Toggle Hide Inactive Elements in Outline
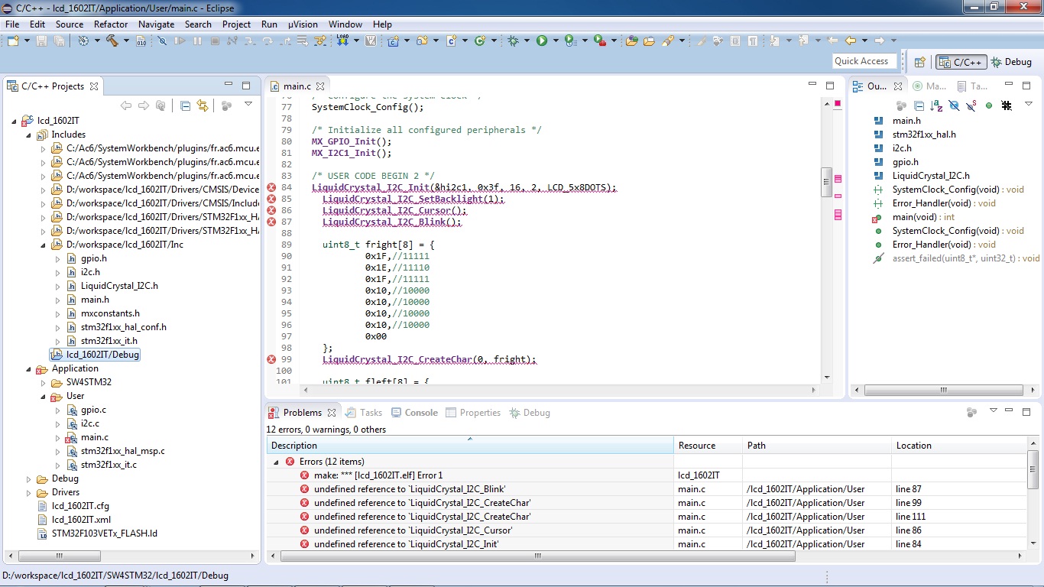 tap(1007, 105)
